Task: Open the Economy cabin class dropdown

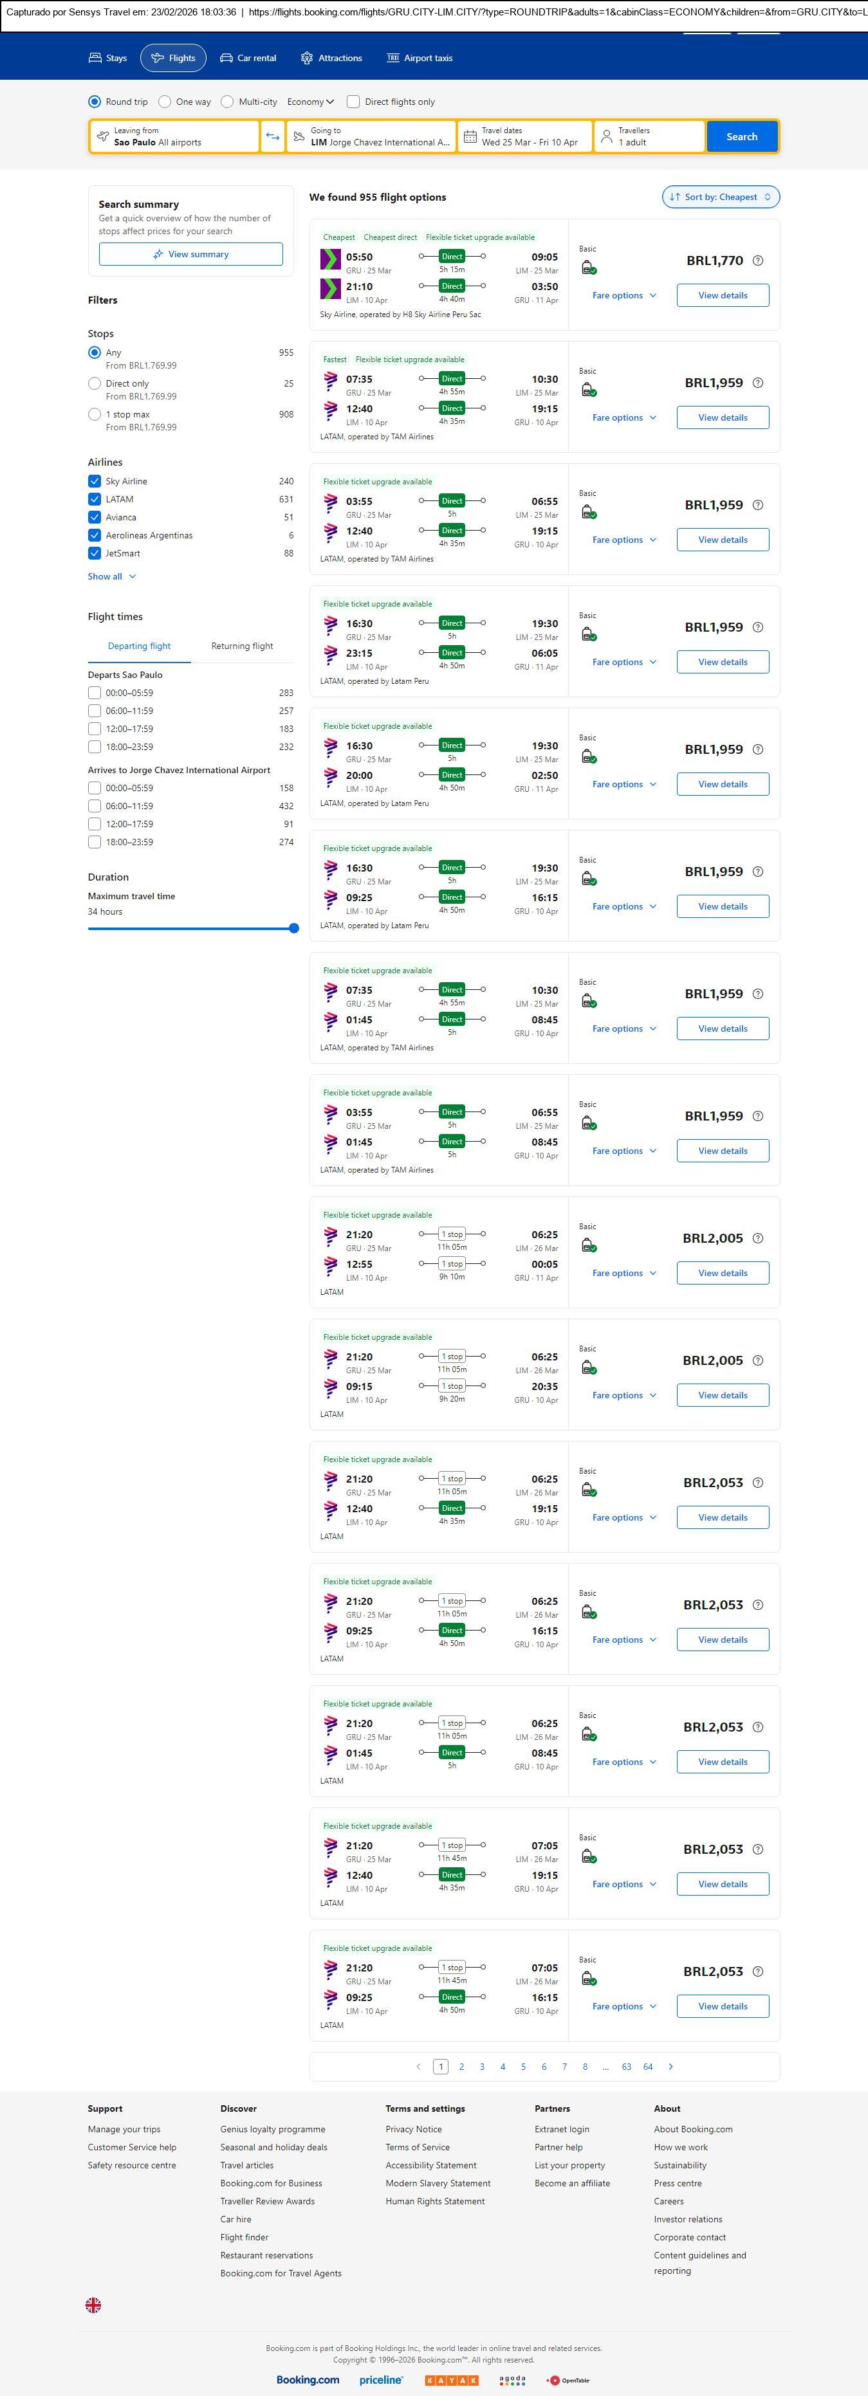Action: point(309,102)
